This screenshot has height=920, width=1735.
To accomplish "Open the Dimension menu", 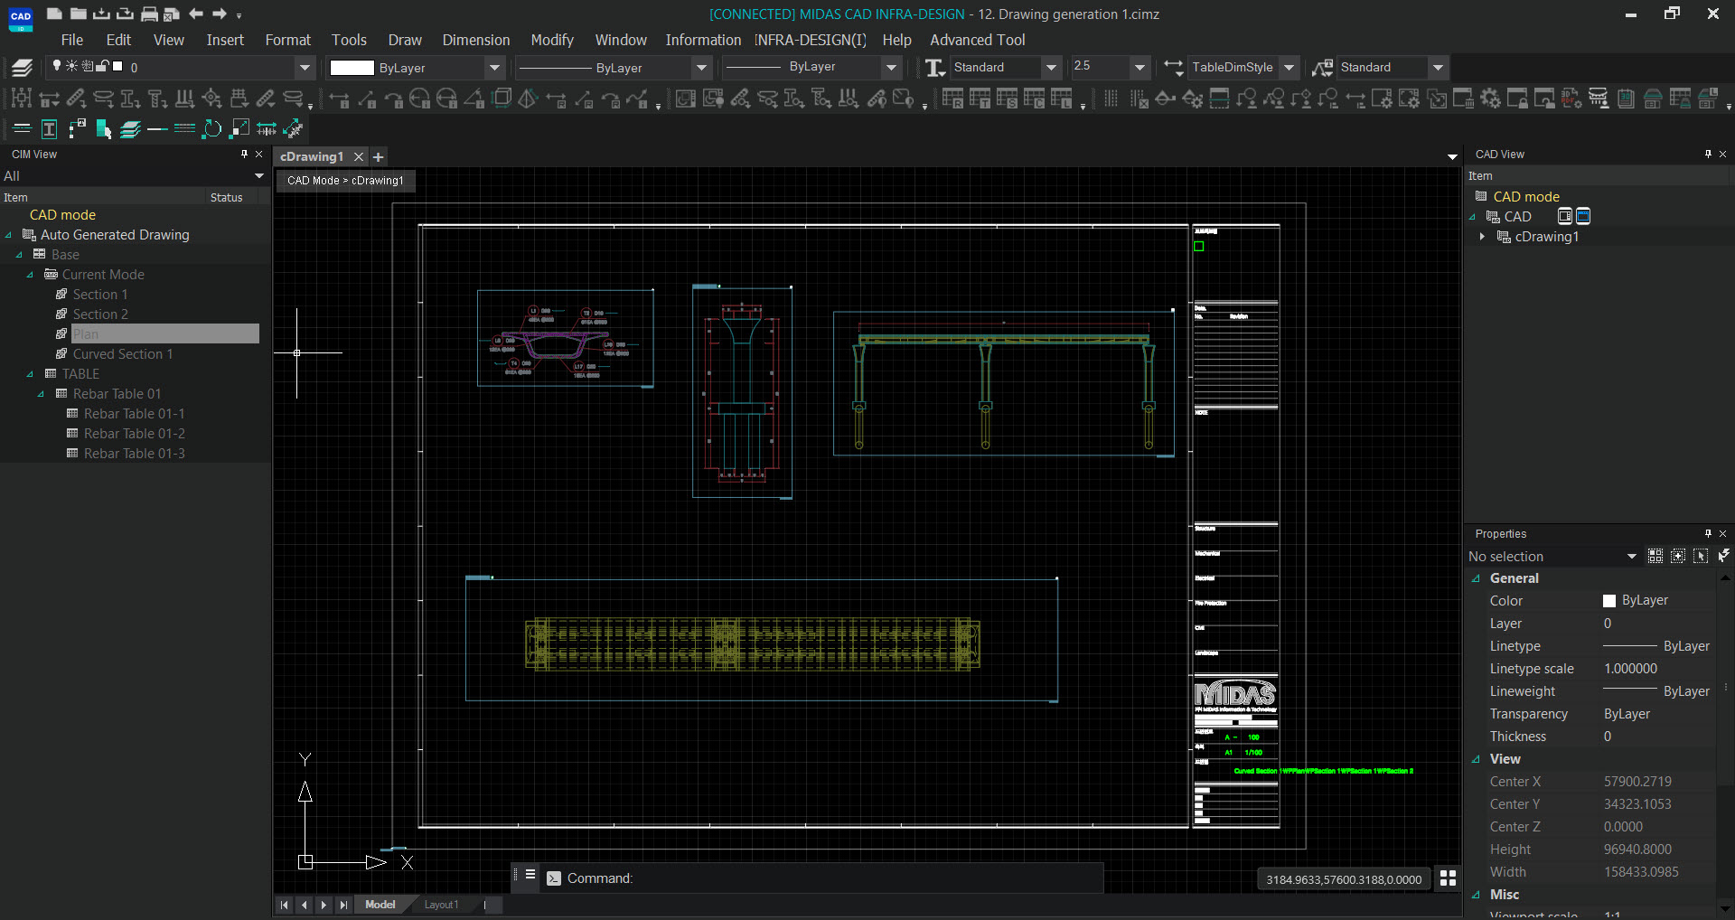I will point(476,40).
